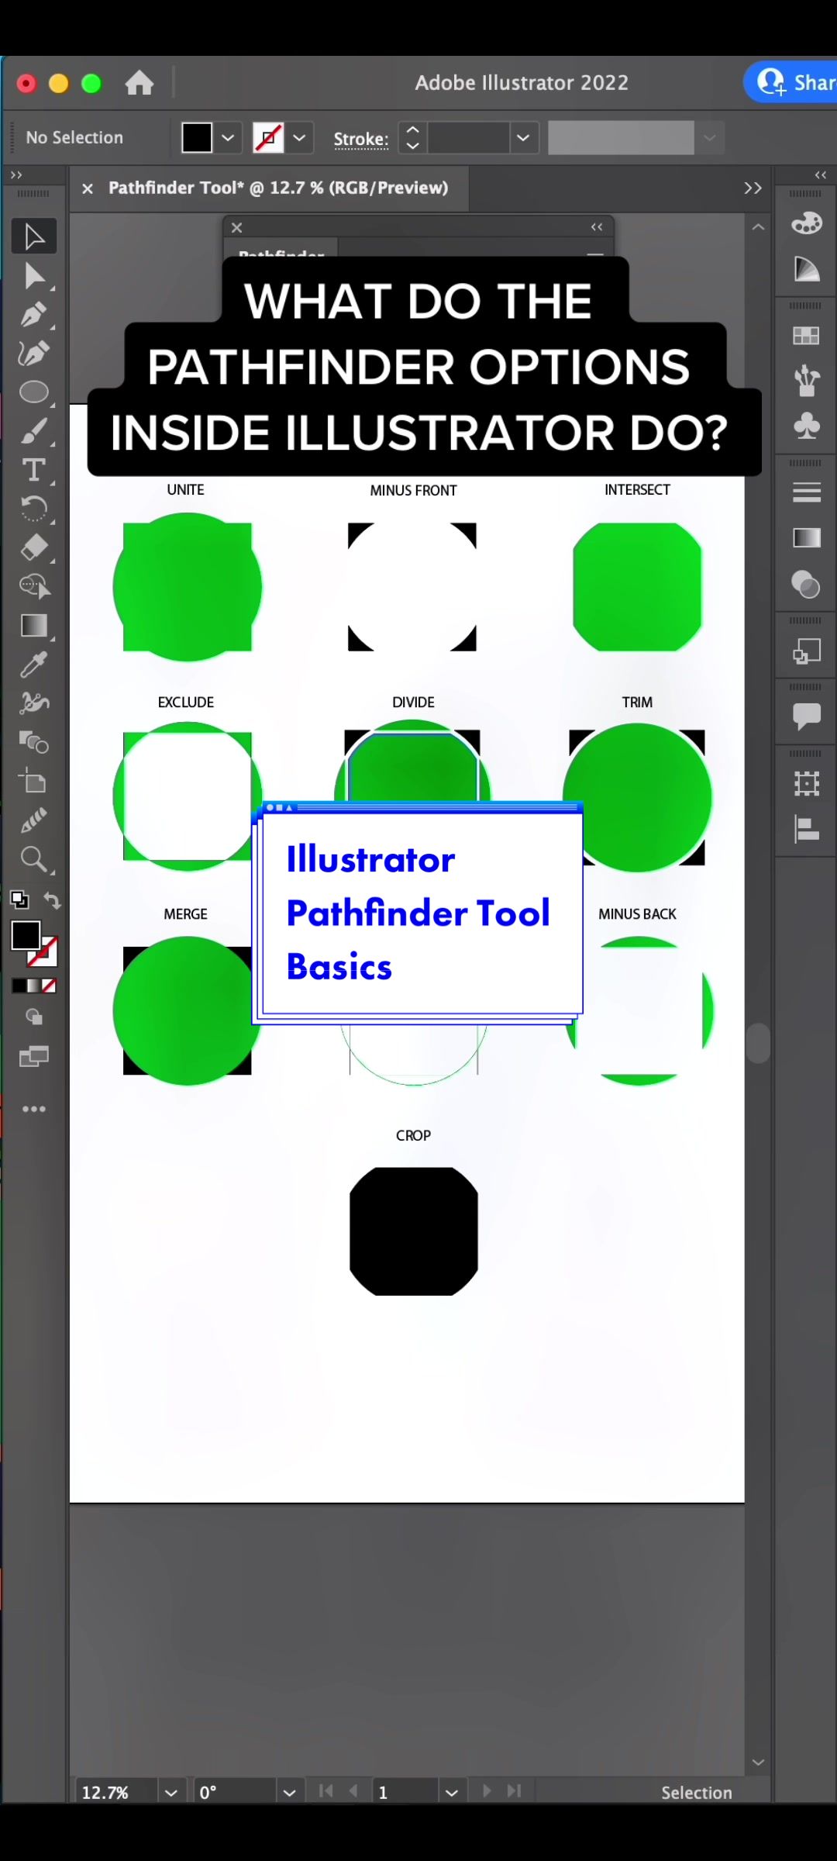
Task: Open Edit Toolbar three dots
Action: tap(34, 1109)
